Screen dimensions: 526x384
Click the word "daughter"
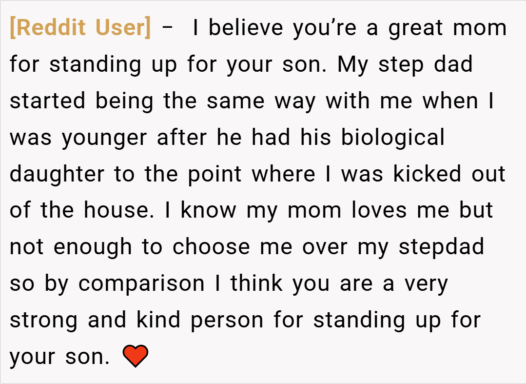click(57, 174)
